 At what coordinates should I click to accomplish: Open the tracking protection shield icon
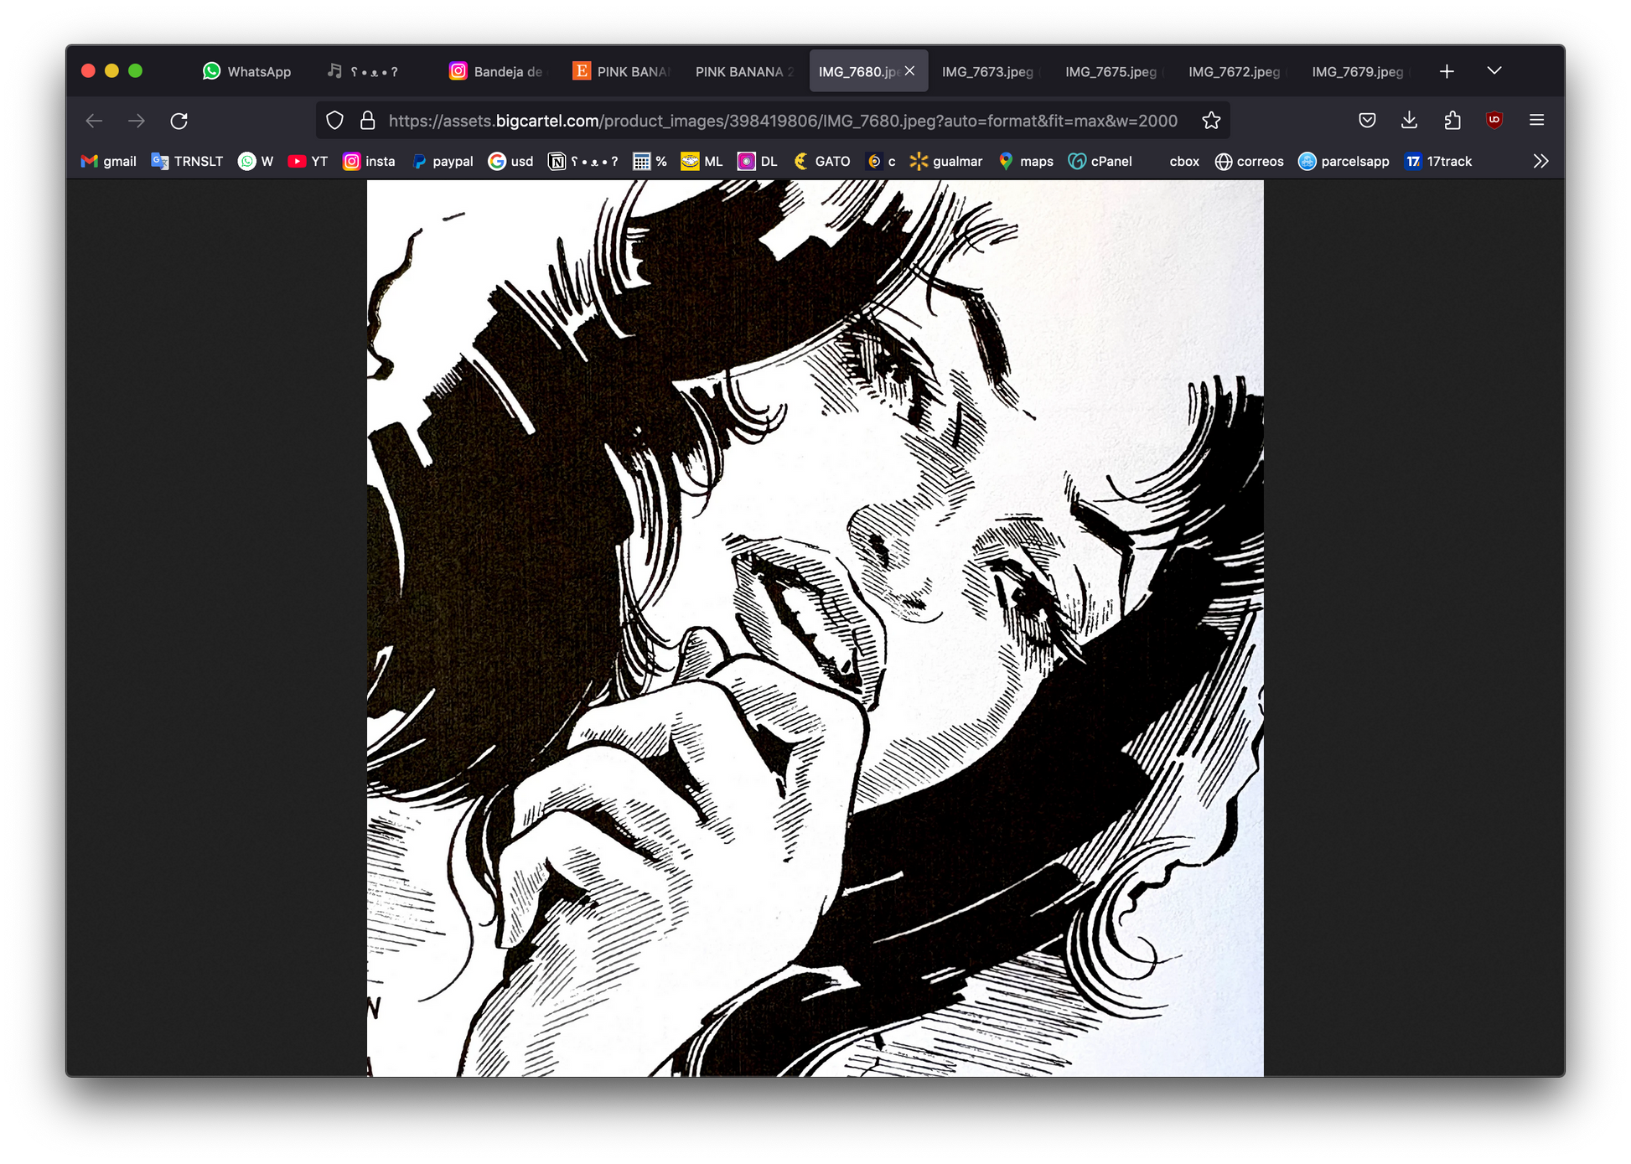(x=334, y=121)
